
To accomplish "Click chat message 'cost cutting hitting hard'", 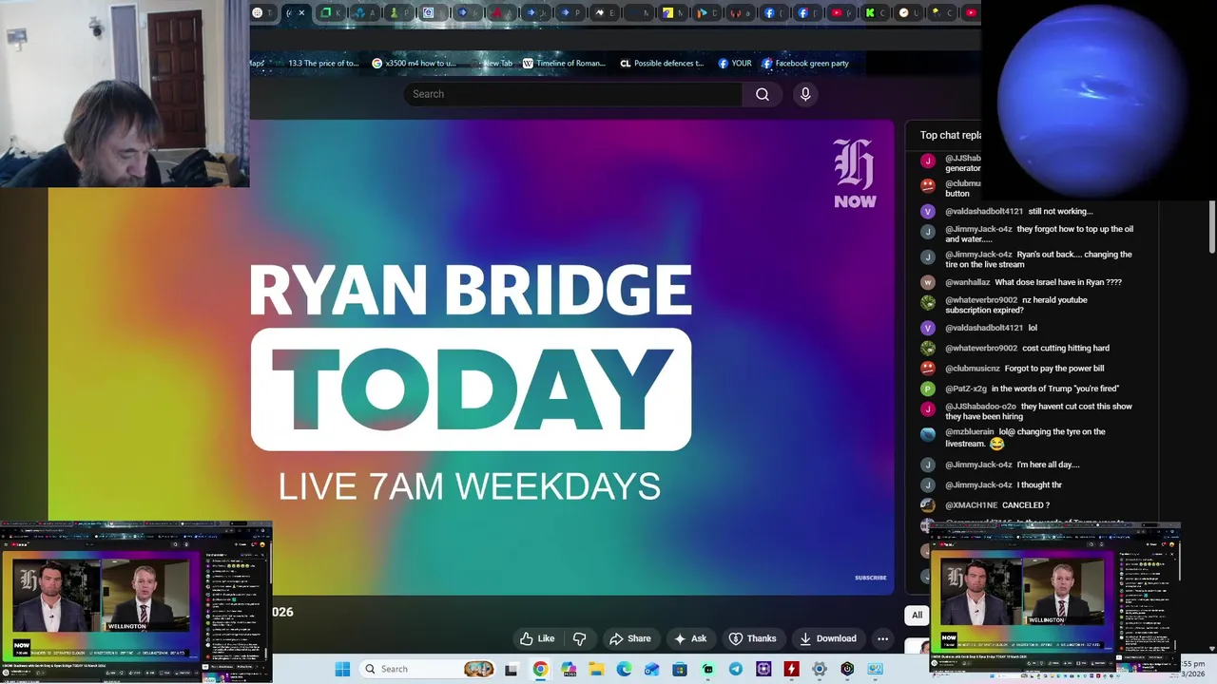I will [1066, 349].
